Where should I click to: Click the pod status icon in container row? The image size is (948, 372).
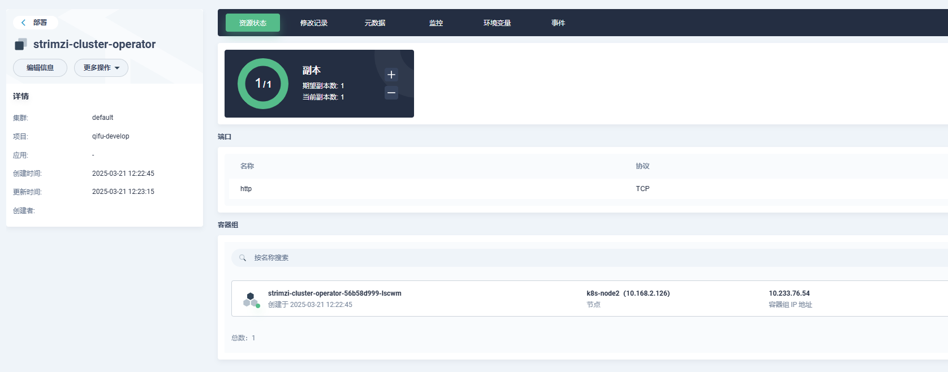tap(251, 300)
